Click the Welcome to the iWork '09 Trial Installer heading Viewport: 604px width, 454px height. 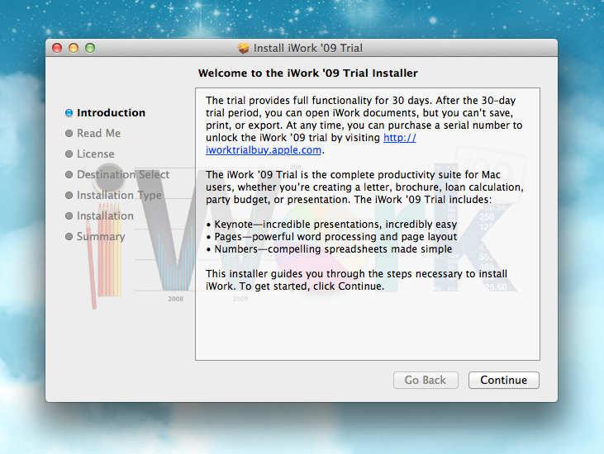click(x=307, y=73)
